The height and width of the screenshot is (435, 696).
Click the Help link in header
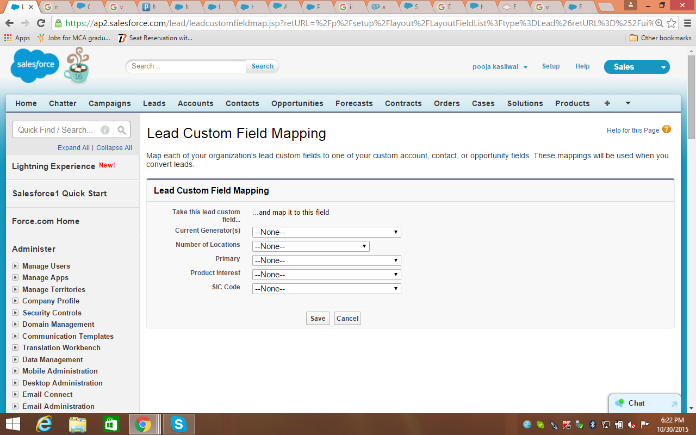coord(582,66)
